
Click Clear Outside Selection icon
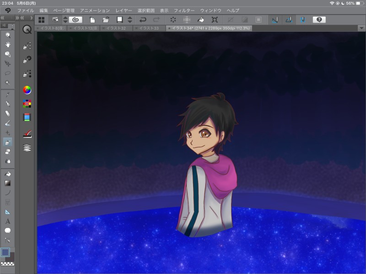click(187, 20)
